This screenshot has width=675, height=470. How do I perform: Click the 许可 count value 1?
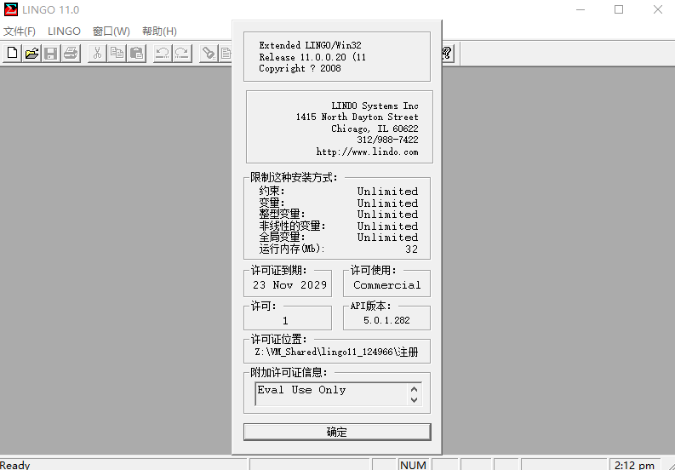point(285,321)
